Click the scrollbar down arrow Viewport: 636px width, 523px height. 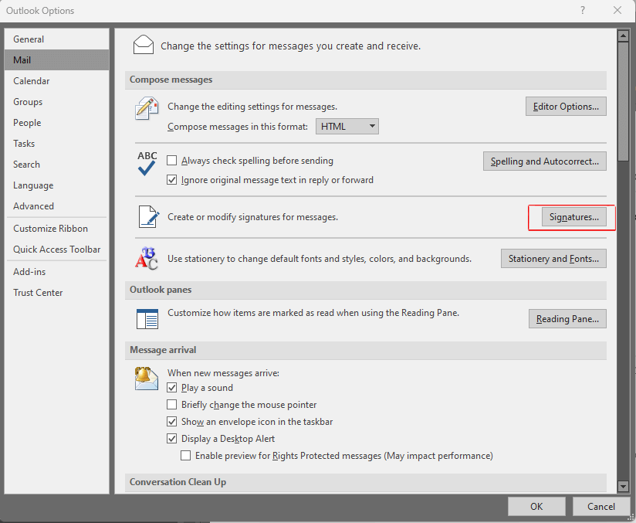(x=623, y=486)
